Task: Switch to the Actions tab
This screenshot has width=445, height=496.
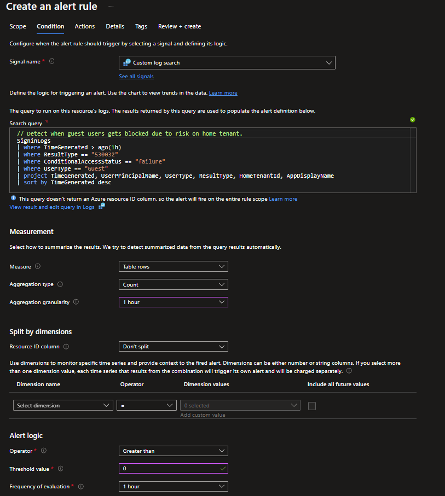Action: [84, 26]
